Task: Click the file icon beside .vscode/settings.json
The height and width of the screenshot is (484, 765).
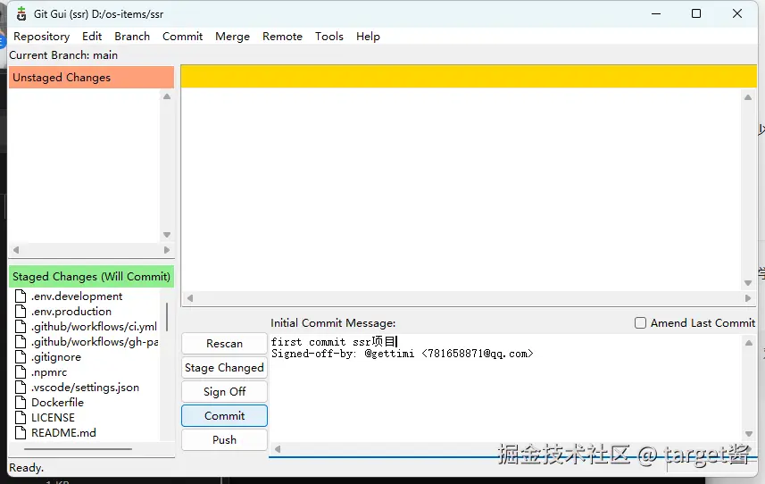Action: (x=21, y=387)
